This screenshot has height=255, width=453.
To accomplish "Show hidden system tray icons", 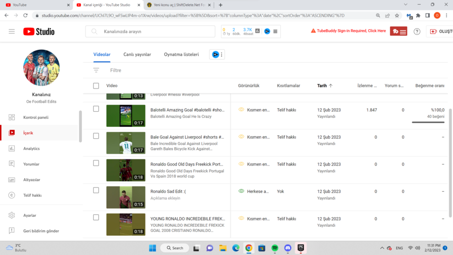I will pos(382,248).
